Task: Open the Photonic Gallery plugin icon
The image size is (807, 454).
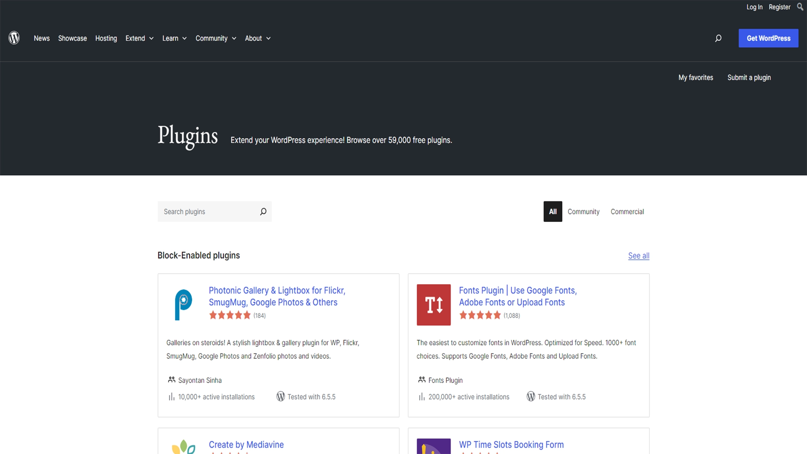Action: (x=183, y=305)
